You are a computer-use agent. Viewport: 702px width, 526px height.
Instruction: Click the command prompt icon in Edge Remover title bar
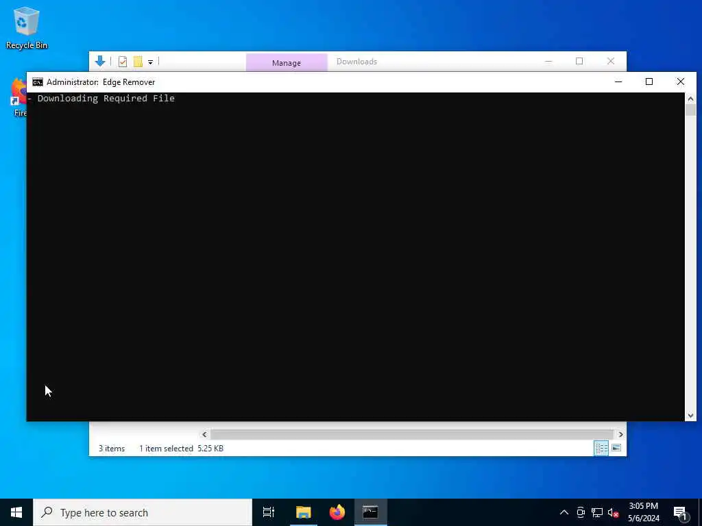click(38, 82)
